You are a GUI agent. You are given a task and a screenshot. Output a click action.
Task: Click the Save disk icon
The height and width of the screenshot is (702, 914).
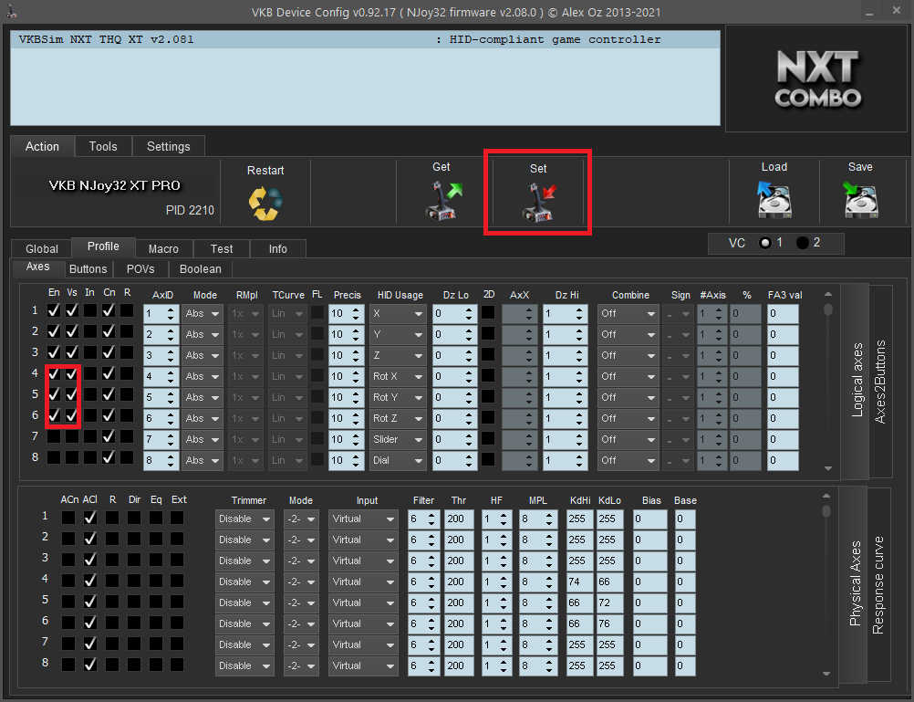tap(860, 199)
